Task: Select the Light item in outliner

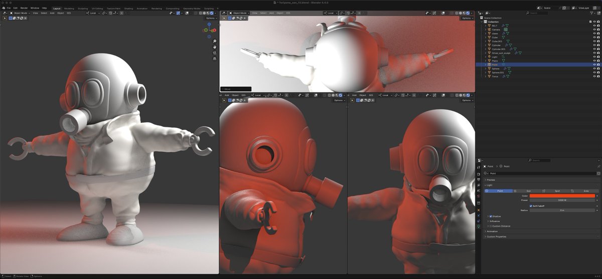Action: point(495,57)
